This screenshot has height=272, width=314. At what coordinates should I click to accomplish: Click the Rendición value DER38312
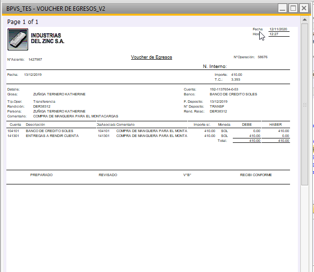click(42, 106)
